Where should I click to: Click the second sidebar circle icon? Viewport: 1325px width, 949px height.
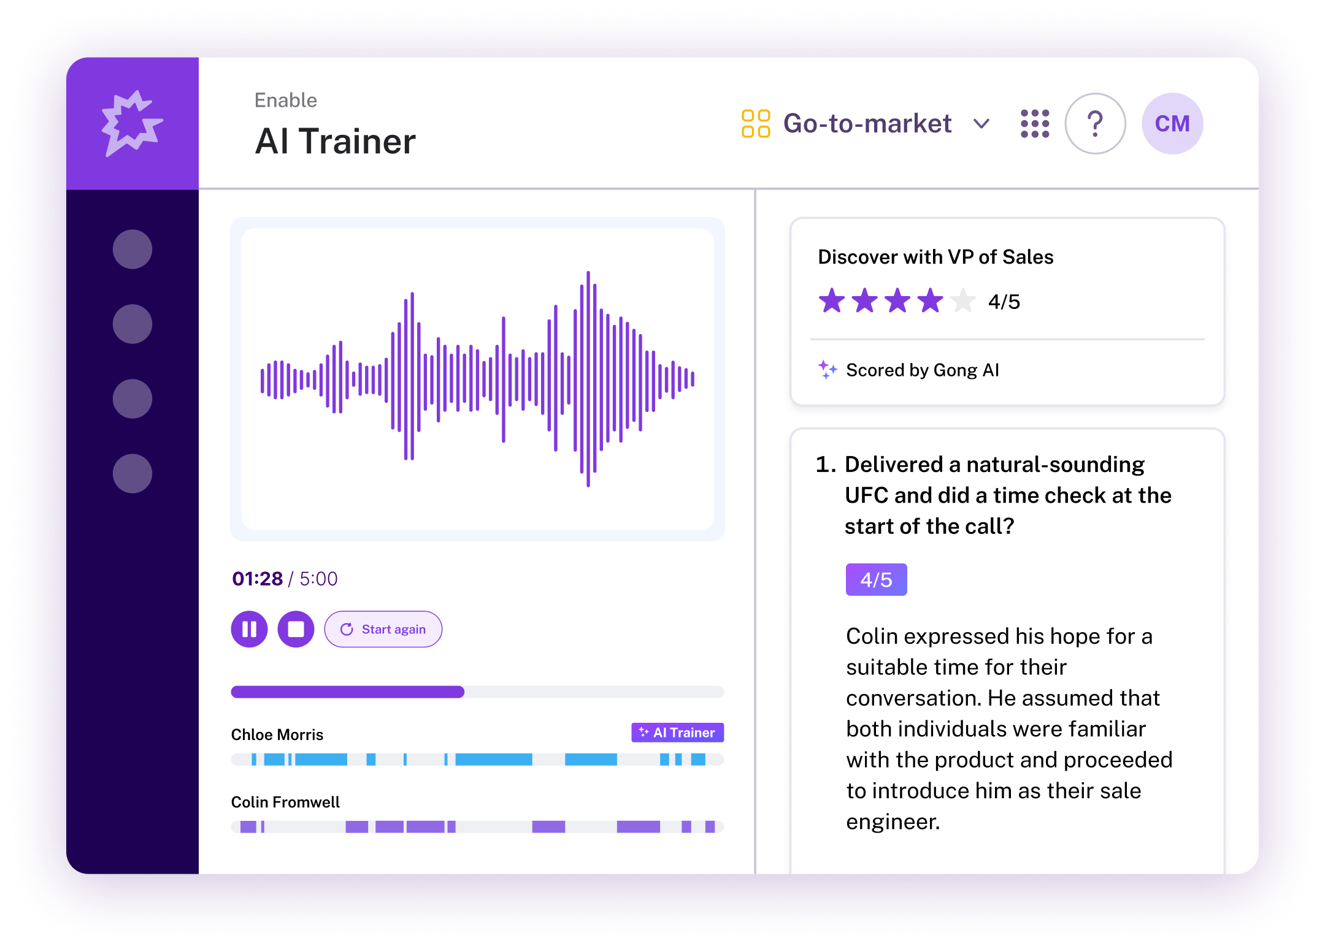(132, 324)
